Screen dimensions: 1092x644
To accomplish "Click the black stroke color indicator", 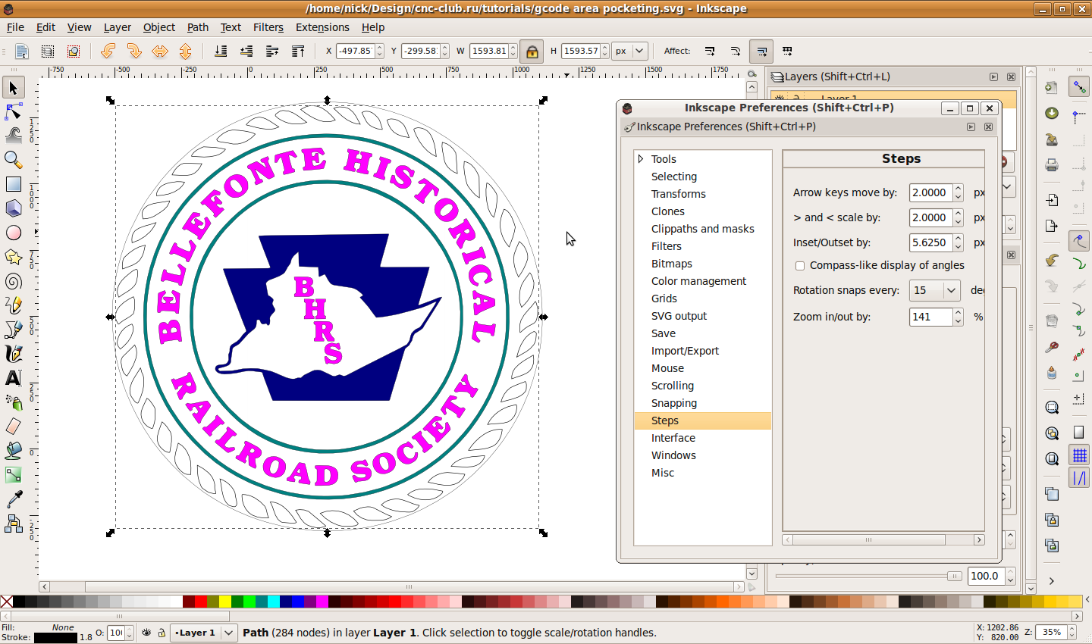I will pos(55,638).
